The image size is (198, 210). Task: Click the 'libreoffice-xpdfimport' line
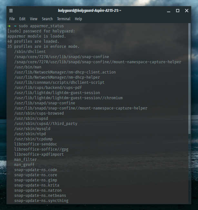pyautogui.click(x=39, y=154)
